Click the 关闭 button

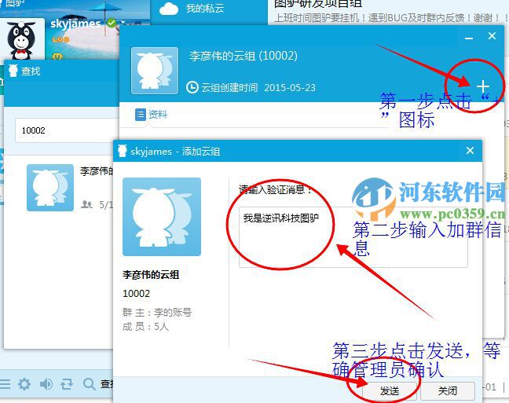tap(448, 391)
